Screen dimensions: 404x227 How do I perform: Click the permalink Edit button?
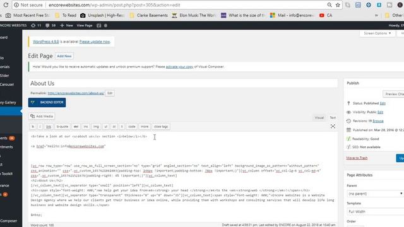[110, 93]
